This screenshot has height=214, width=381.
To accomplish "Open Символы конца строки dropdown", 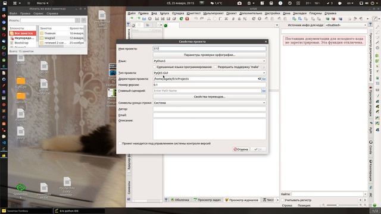I will (210, 103).
